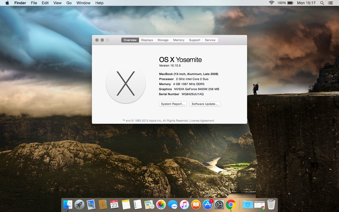Click serial number WQ8426JU1AQ
The width and height of the screenshot is (339, 212).
tap(193, 94)
